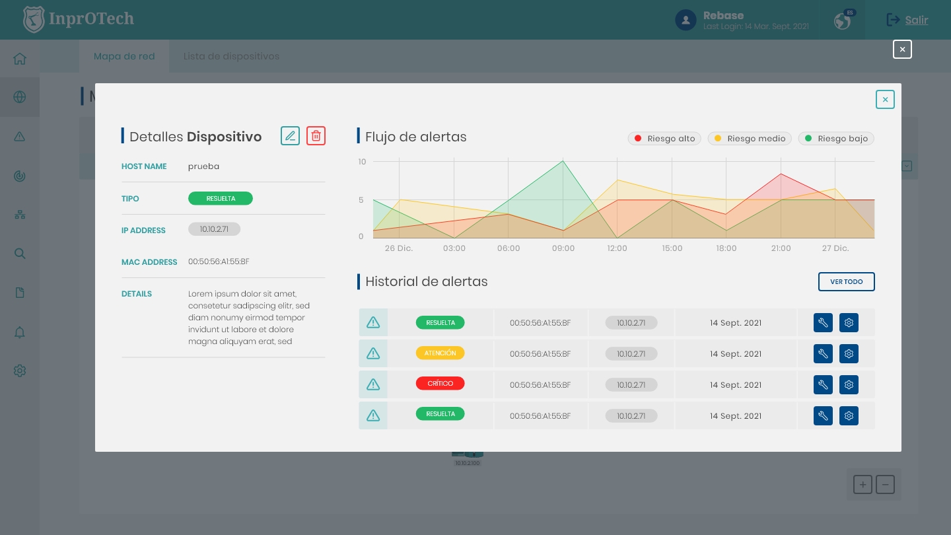Image resolution: width=951 pixels, height=535 pixels.
Task: Click the IP address 10.10.2.71 device badge
Action: click(x=215, y=229)
